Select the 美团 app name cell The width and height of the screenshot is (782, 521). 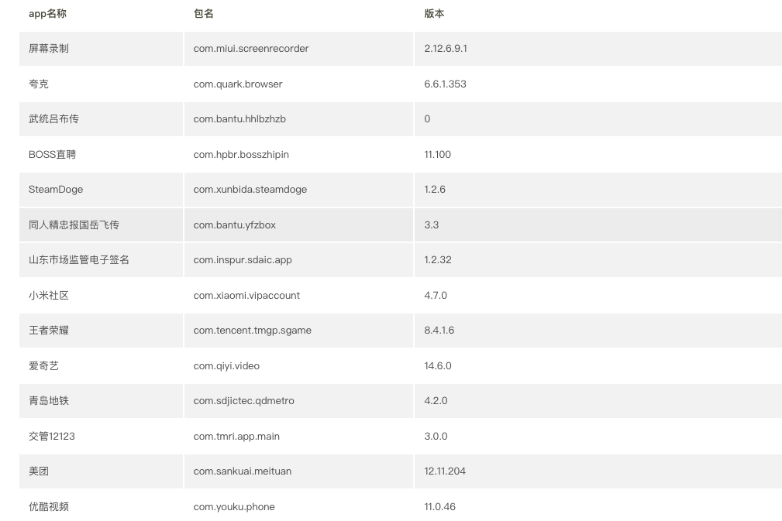coord(39,471)
